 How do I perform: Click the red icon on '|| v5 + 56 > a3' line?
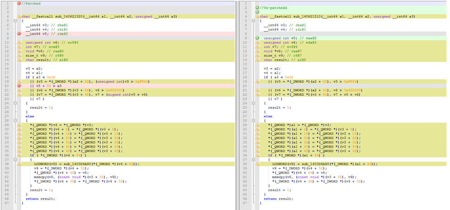pos(19,85)
